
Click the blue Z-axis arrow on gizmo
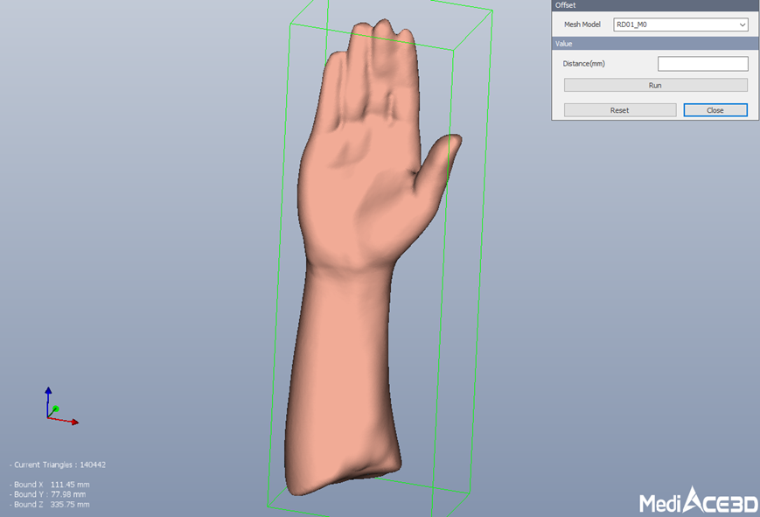pos(48,394)
